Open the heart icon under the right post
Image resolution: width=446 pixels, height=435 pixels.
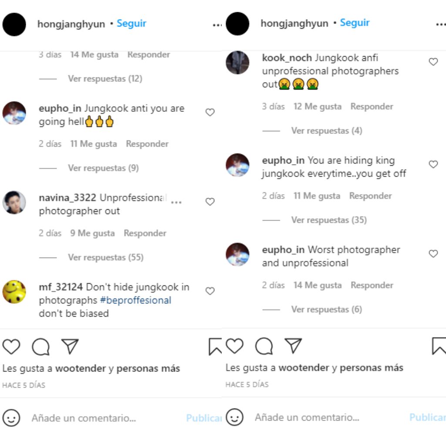[x=234, y=347]
